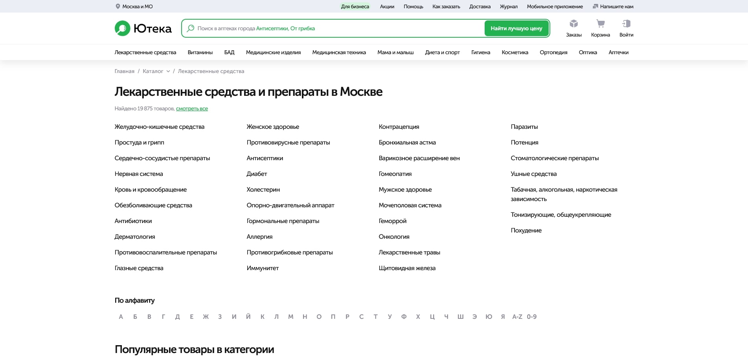Click the смотреть все link
The height and width of the screenshot is (364, 748).
pyautogui.click(x=192, y=108)
